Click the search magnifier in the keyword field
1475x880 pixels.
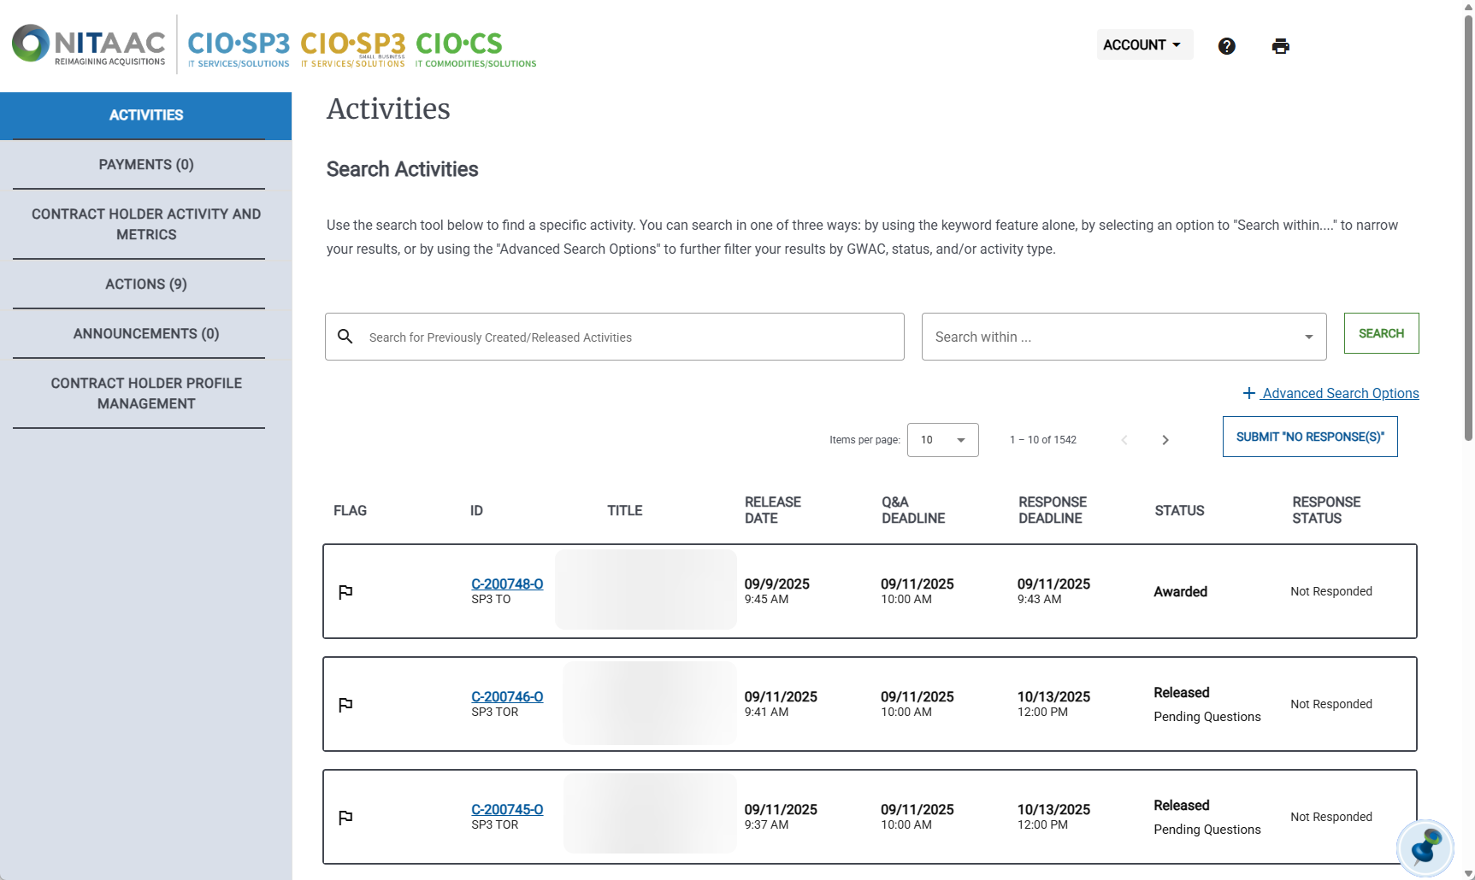(x=345, y=337)
